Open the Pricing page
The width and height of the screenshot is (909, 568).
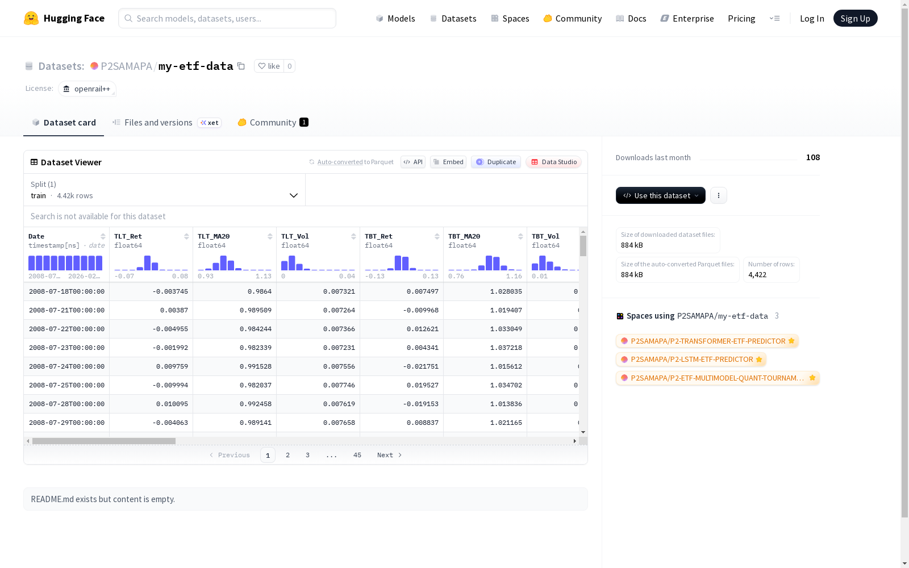click(741, 18)
